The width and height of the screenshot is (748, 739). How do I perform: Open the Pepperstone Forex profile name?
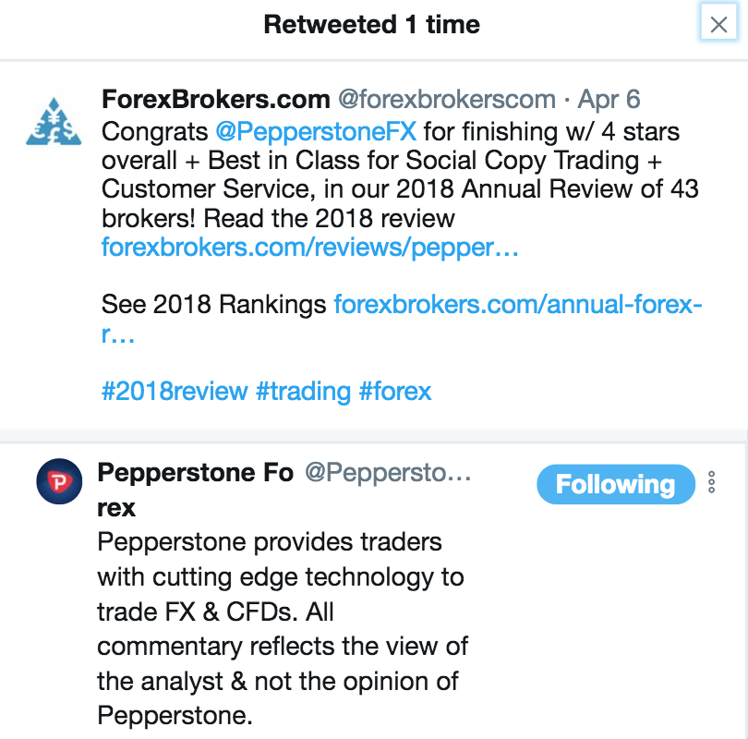coord(195,474)
